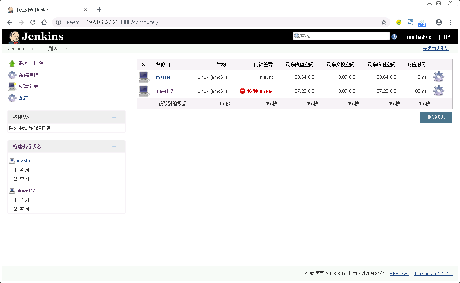Click the green up-arrow return to dashboard icon
460x283 pixels.
tap(12, 64)
